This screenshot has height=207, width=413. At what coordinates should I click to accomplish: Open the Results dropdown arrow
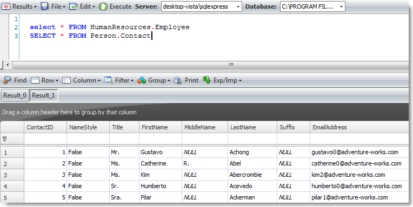pyautogui.click(x=35, y=7)
